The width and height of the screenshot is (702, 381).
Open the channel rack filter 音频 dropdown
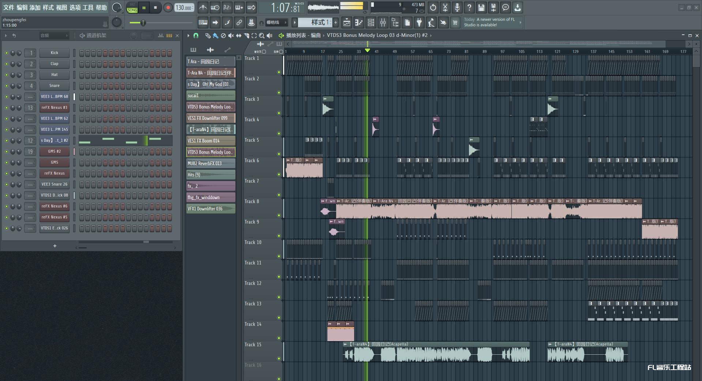tap(54, 35)
